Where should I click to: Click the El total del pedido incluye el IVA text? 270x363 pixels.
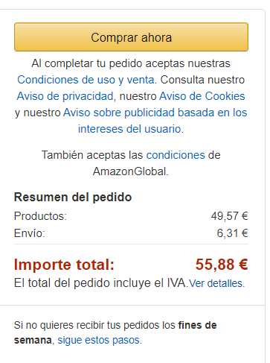point(101,283)
